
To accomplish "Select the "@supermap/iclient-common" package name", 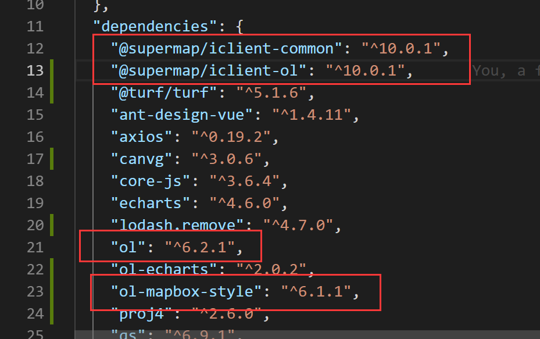I will click(x=226, y=49).
